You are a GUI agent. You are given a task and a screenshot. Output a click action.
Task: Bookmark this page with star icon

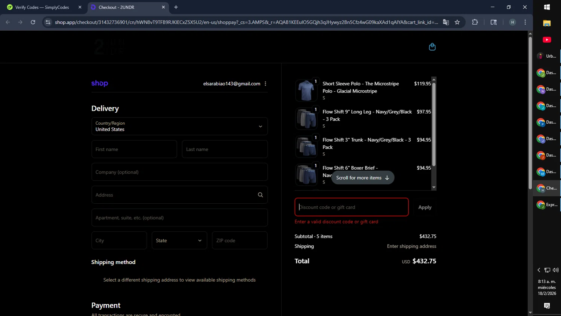(x=457, y=22)
